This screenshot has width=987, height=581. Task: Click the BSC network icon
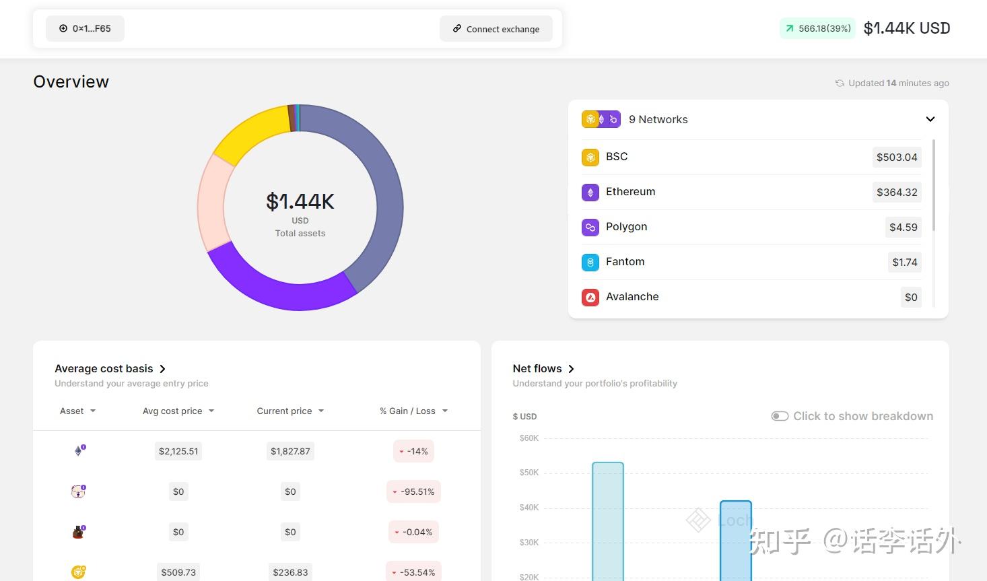[x=590, y=157]
